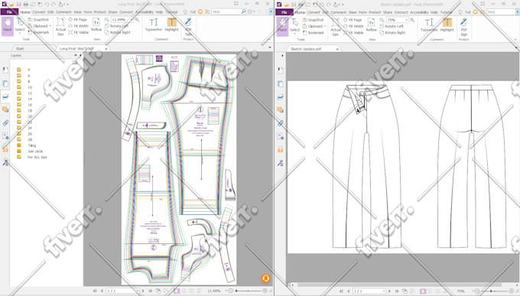The width and height of the screenshot is (520, 296).
Task: Close Long Prat 36x72.pdf document tab
Action: (x=106, y=49)
